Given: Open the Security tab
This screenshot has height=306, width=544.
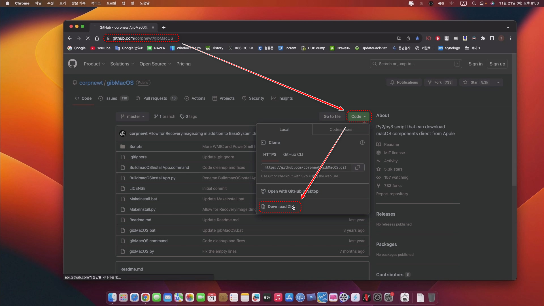Looking at the screenshot, I should 253,98.
